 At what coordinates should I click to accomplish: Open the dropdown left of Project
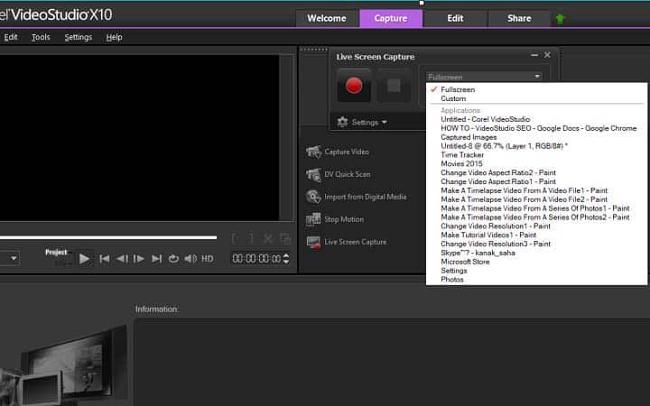[10, 259]
